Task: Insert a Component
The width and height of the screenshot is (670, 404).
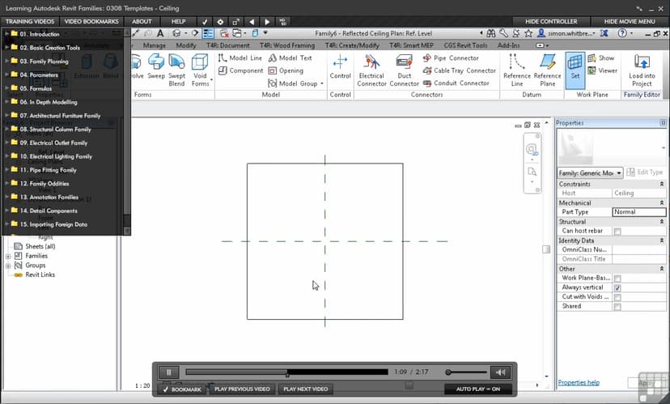Action: (x=240, y=70)
